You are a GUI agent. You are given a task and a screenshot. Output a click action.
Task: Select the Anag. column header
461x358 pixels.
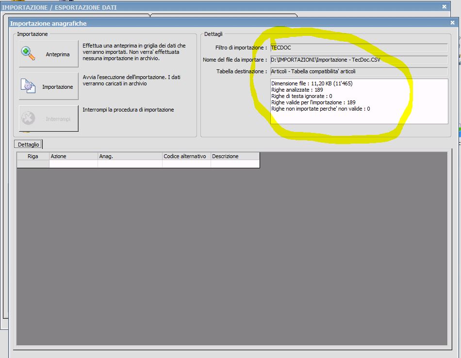coord(130,156)
